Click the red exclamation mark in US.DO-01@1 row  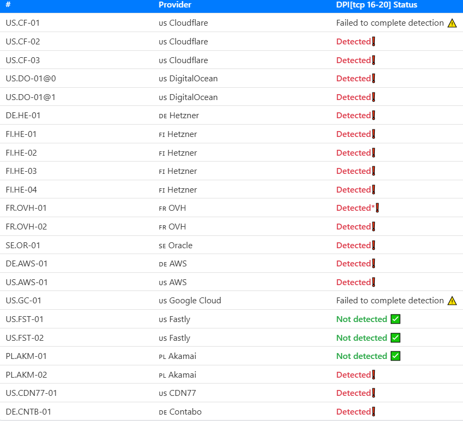[x=374, y=97]
